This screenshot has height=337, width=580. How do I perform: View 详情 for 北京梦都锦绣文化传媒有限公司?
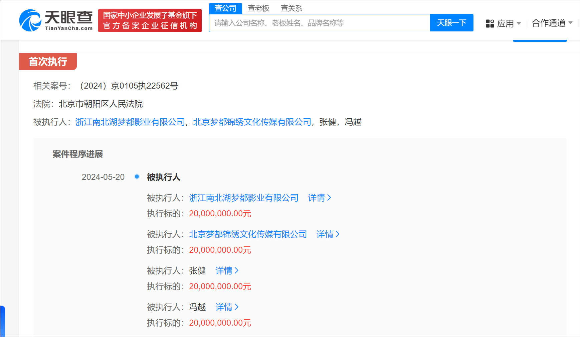pyautogui.click(x=328, y=234)
